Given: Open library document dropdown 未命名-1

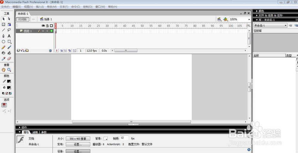Looking at the screenshot, I should point(270,25).
